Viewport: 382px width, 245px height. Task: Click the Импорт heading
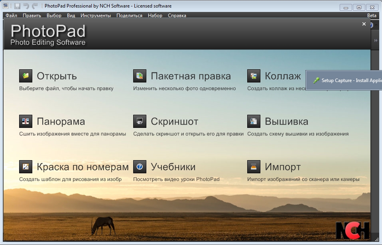[283, 167]
